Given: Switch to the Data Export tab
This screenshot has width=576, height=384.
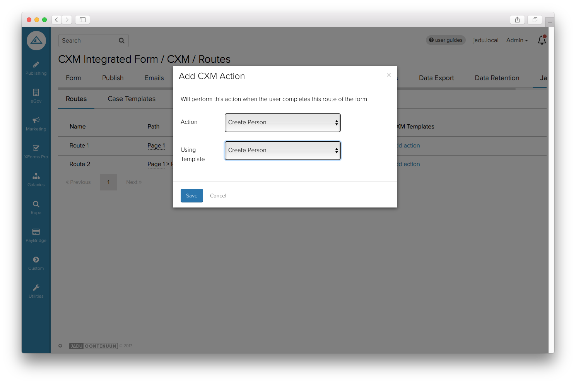Looking at the screenshot, I should point(436,78).
